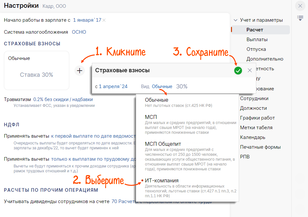Change the date 1 апреля'24
Image resolution: width=308 pixels, height=217 pixels.
click(x=113, y=86)
